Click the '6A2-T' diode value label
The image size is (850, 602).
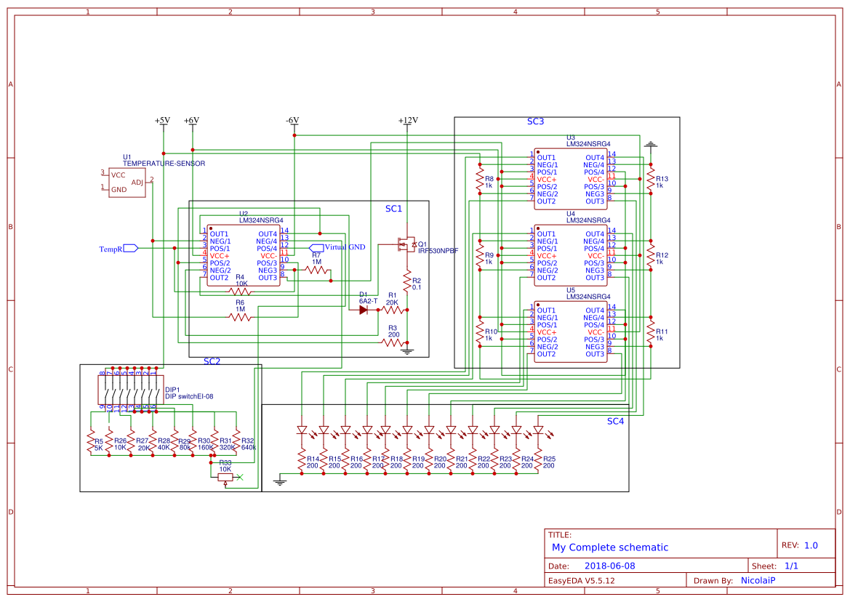[368, 301]
